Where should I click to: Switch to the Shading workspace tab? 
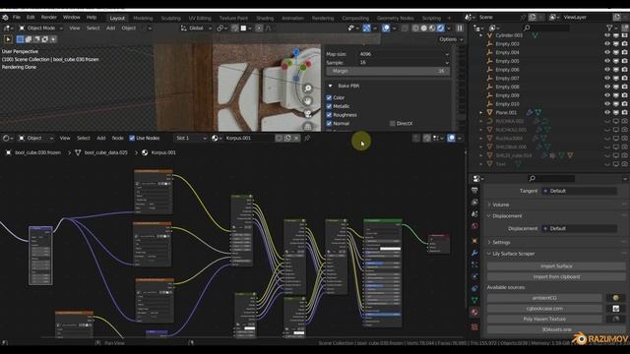265,18
